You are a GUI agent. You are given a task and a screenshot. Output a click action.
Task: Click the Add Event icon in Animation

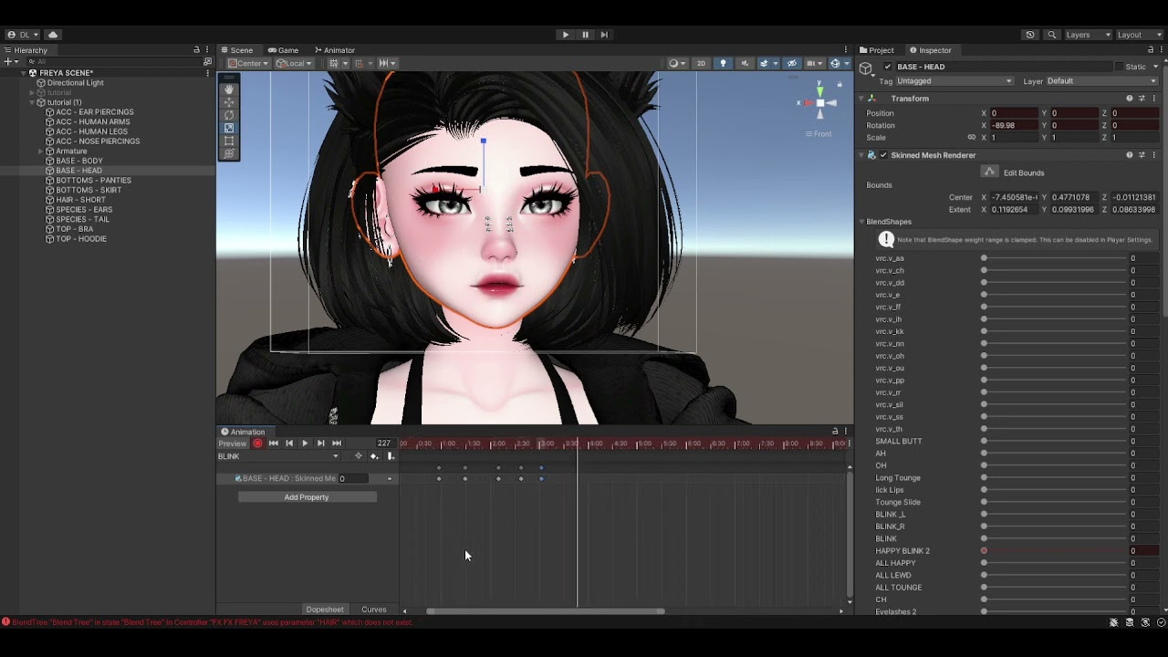click(x=391, y=456)
